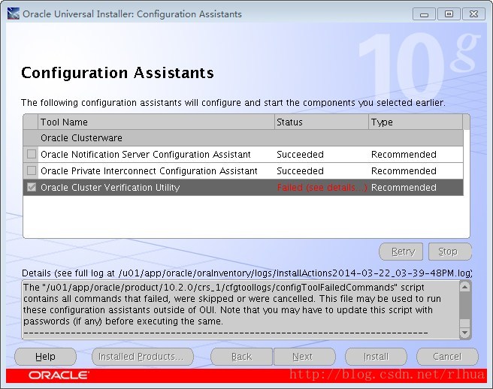This screenshot has height=389, width=493.
Task: Click Succeeded status for Notification Server
Action: click(x=300, y=154)
